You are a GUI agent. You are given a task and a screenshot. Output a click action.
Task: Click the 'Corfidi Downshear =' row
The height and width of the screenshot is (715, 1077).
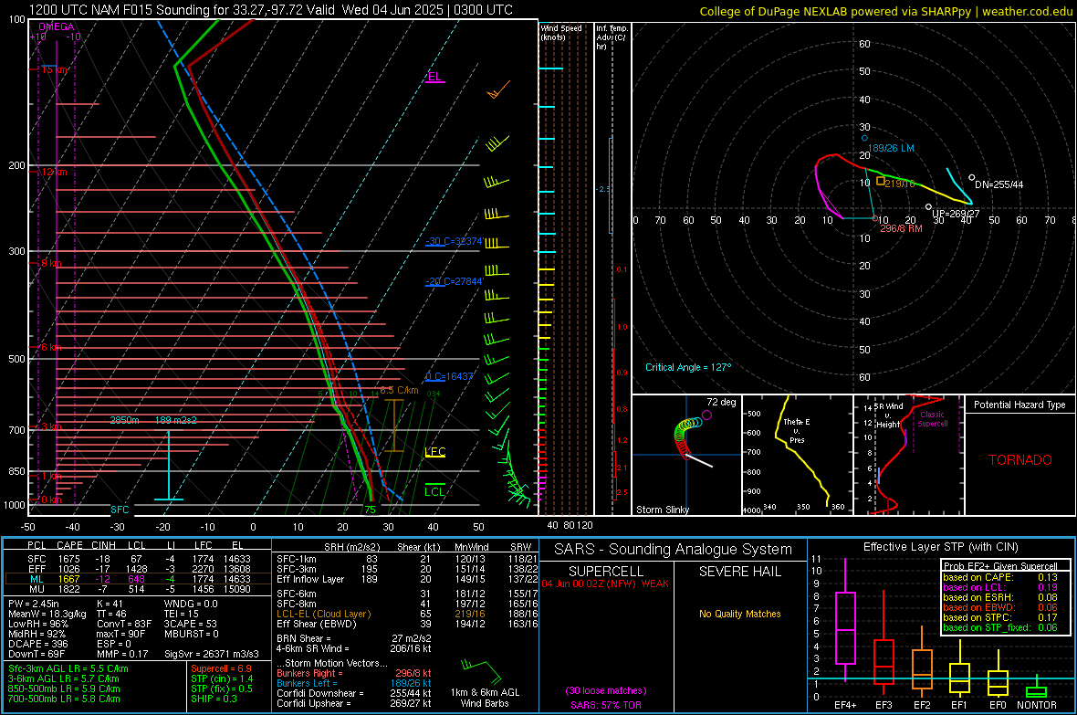(353, 693)
